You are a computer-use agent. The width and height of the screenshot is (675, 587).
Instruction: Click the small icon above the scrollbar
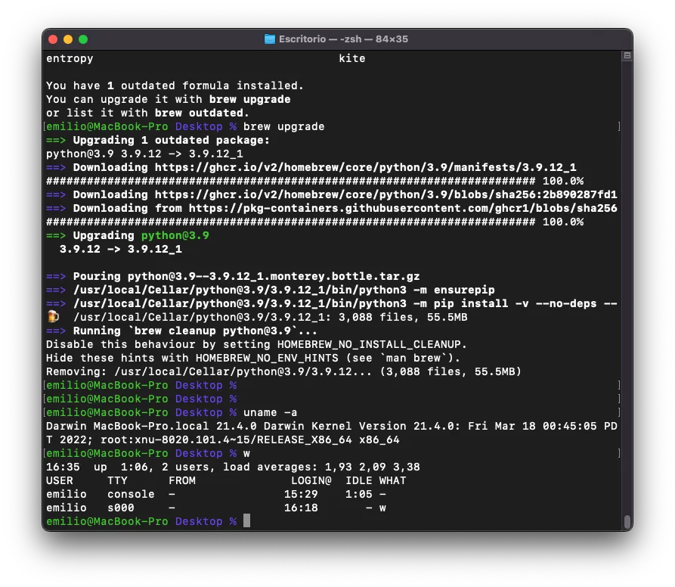click(x=627, y=55)
